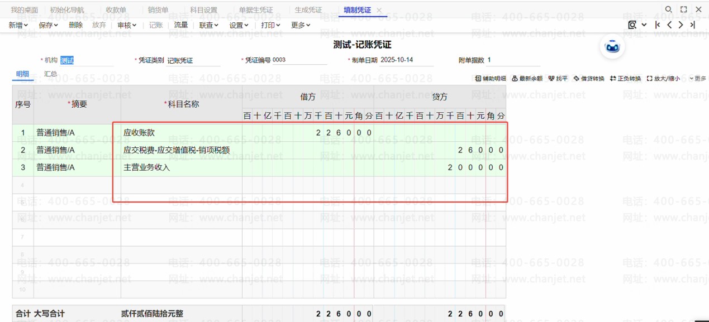Image resolution: width=709 pixels, height=322 pixels.
Task: Open the 设置 dropdown menu
Action: (x=239, y=25)
